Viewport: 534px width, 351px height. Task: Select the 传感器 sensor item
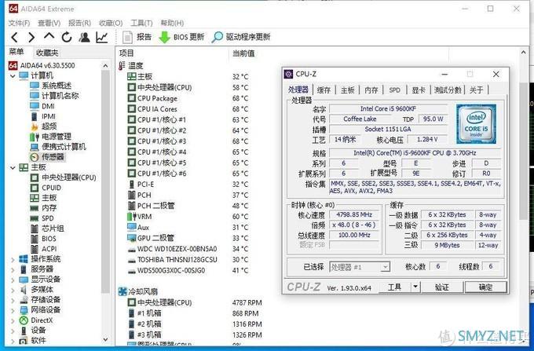tap(47, 157)
